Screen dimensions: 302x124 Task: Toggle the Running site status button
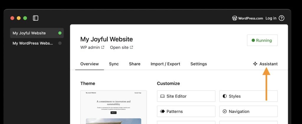(262, 40)
